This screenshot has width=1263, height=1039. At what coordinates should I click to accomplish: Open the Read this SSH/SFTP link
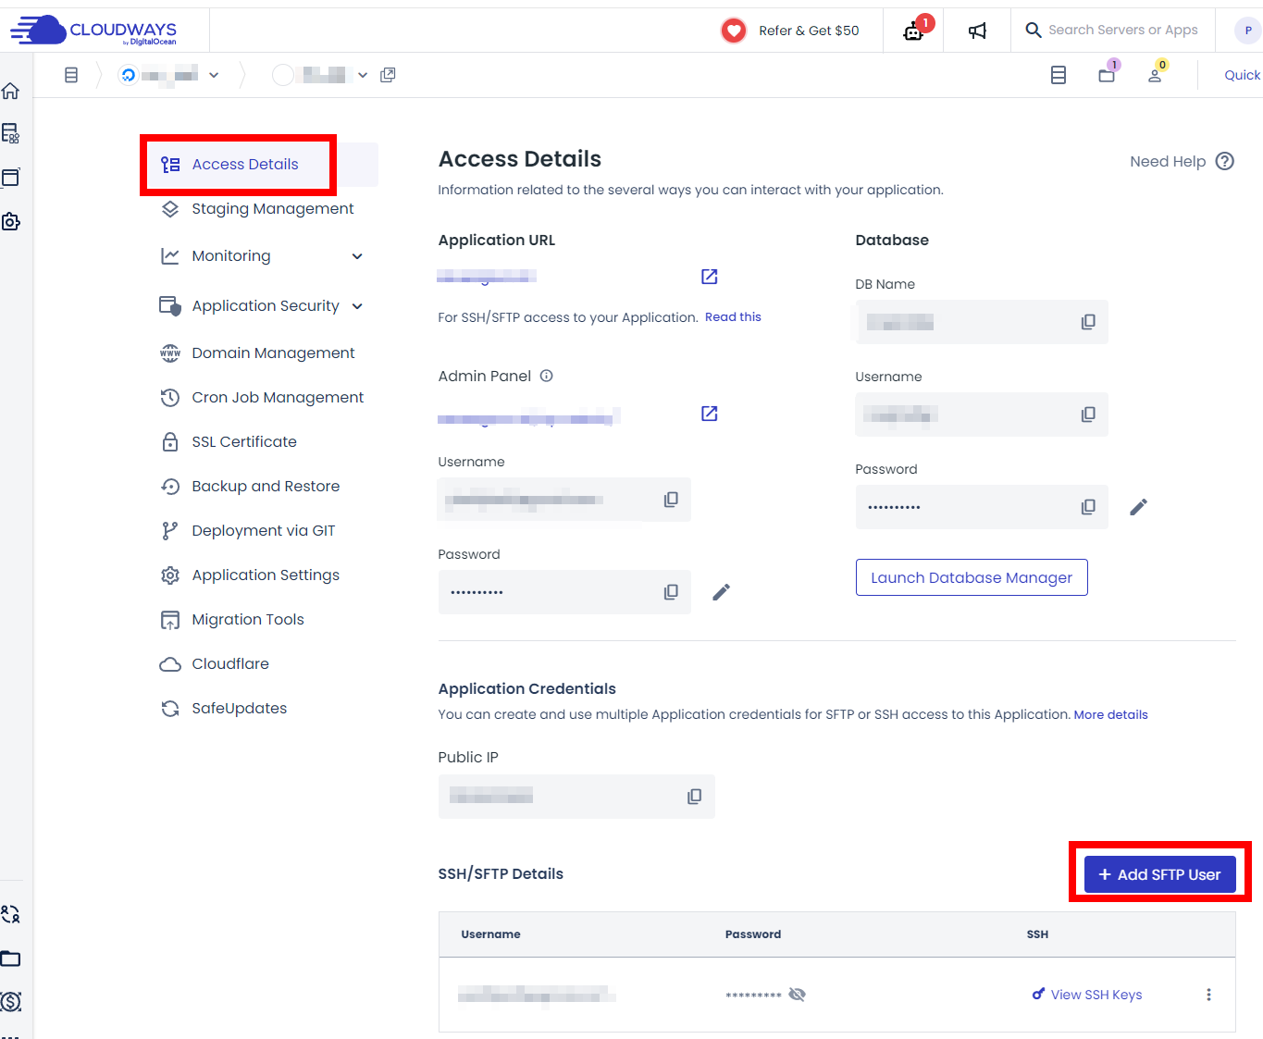(733, 316)
